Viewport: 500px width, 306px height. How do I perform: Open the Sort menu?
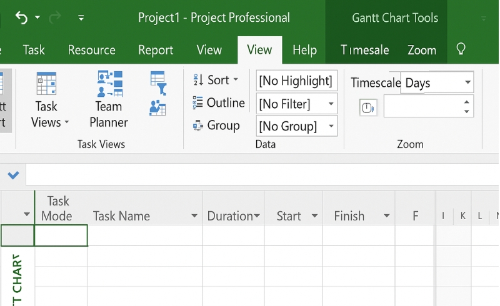[x=216, y=80]
